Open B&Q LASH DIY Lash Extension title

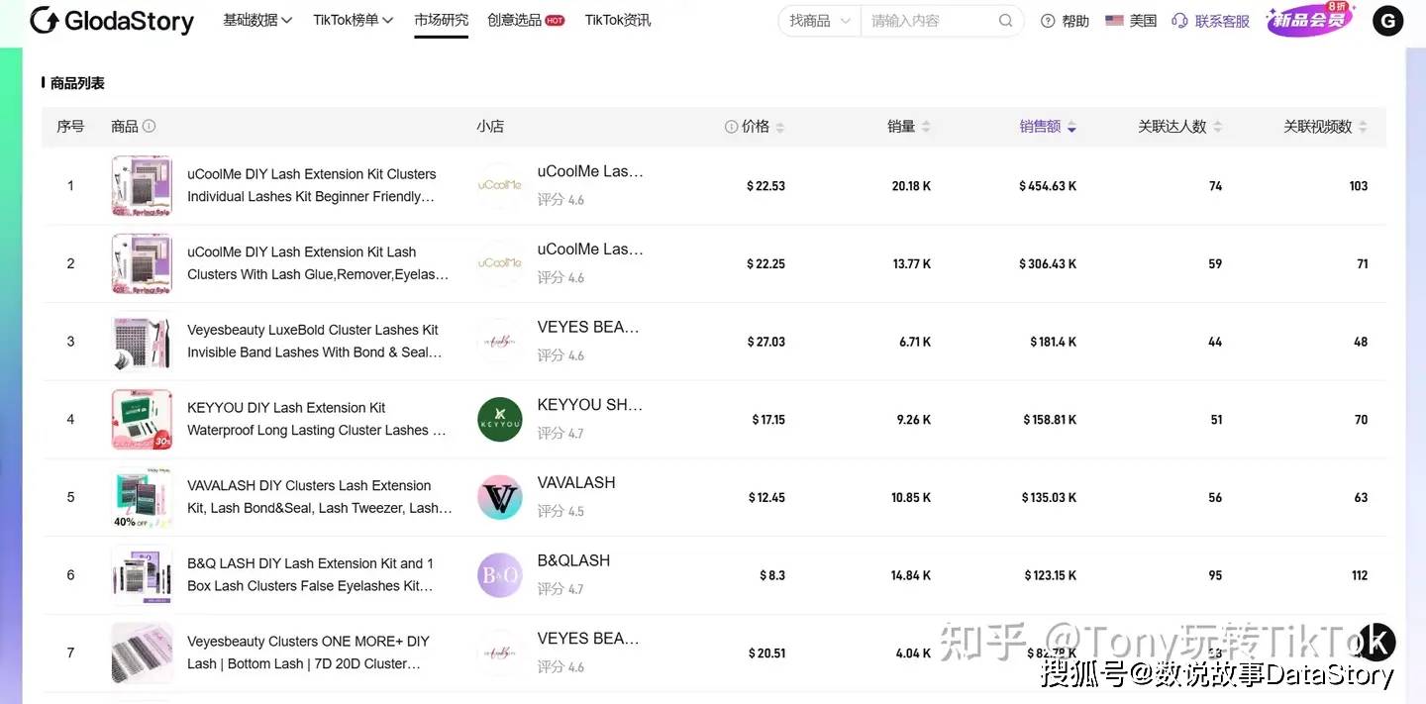coord(311,575)
